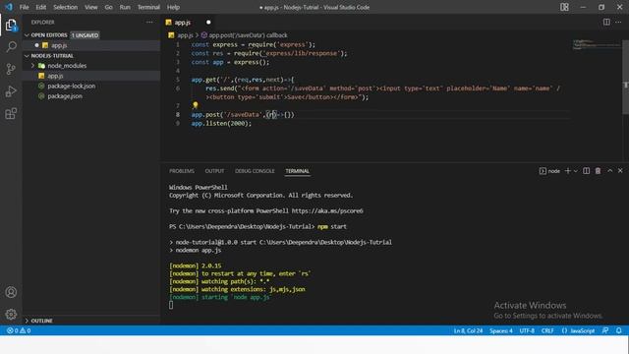This screenshot has width=629, height=354.
Task: Collapse the Open Editors section
Action: [x=27, y=35]
